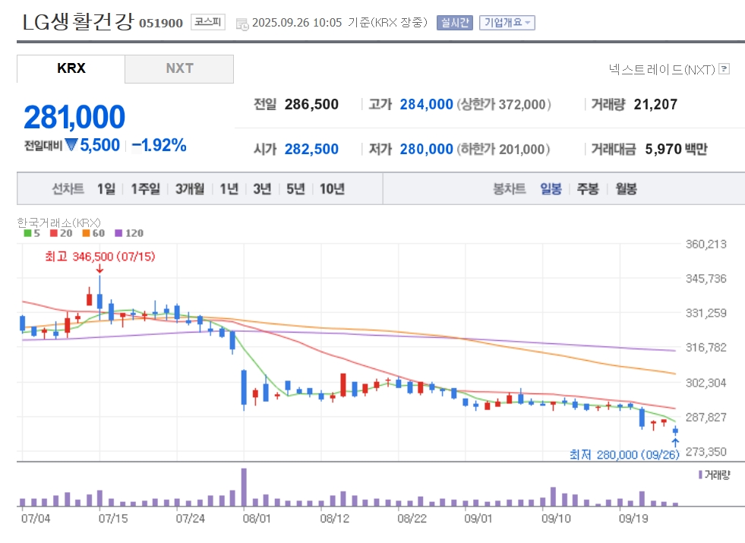The width and height of the screenshot is (745, 543).
Task: Click the purple 거래량 legend marker
Action: (700, 475)
